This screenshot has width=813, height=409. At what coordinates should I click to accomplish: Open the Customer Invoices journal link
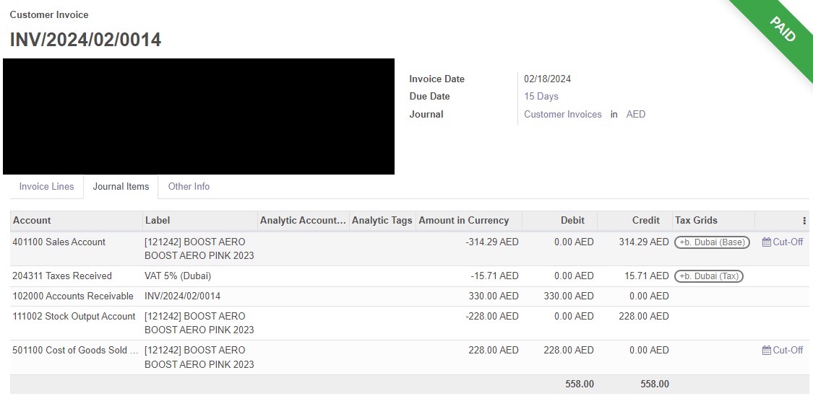tap(562, 115)
